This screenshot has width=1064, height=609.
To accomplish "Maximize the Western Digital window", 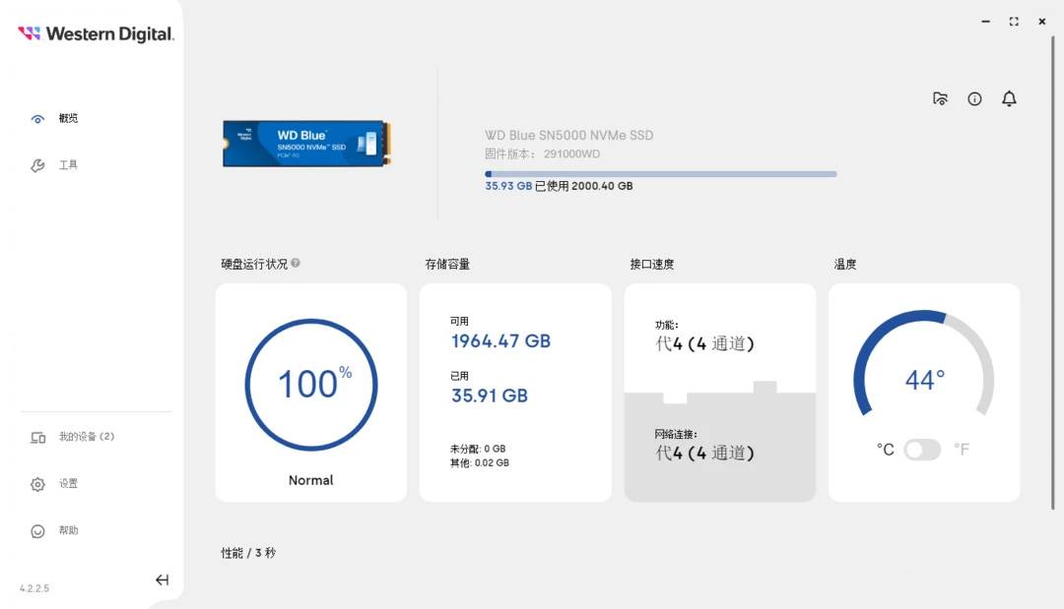I will tap(1014, 22).
